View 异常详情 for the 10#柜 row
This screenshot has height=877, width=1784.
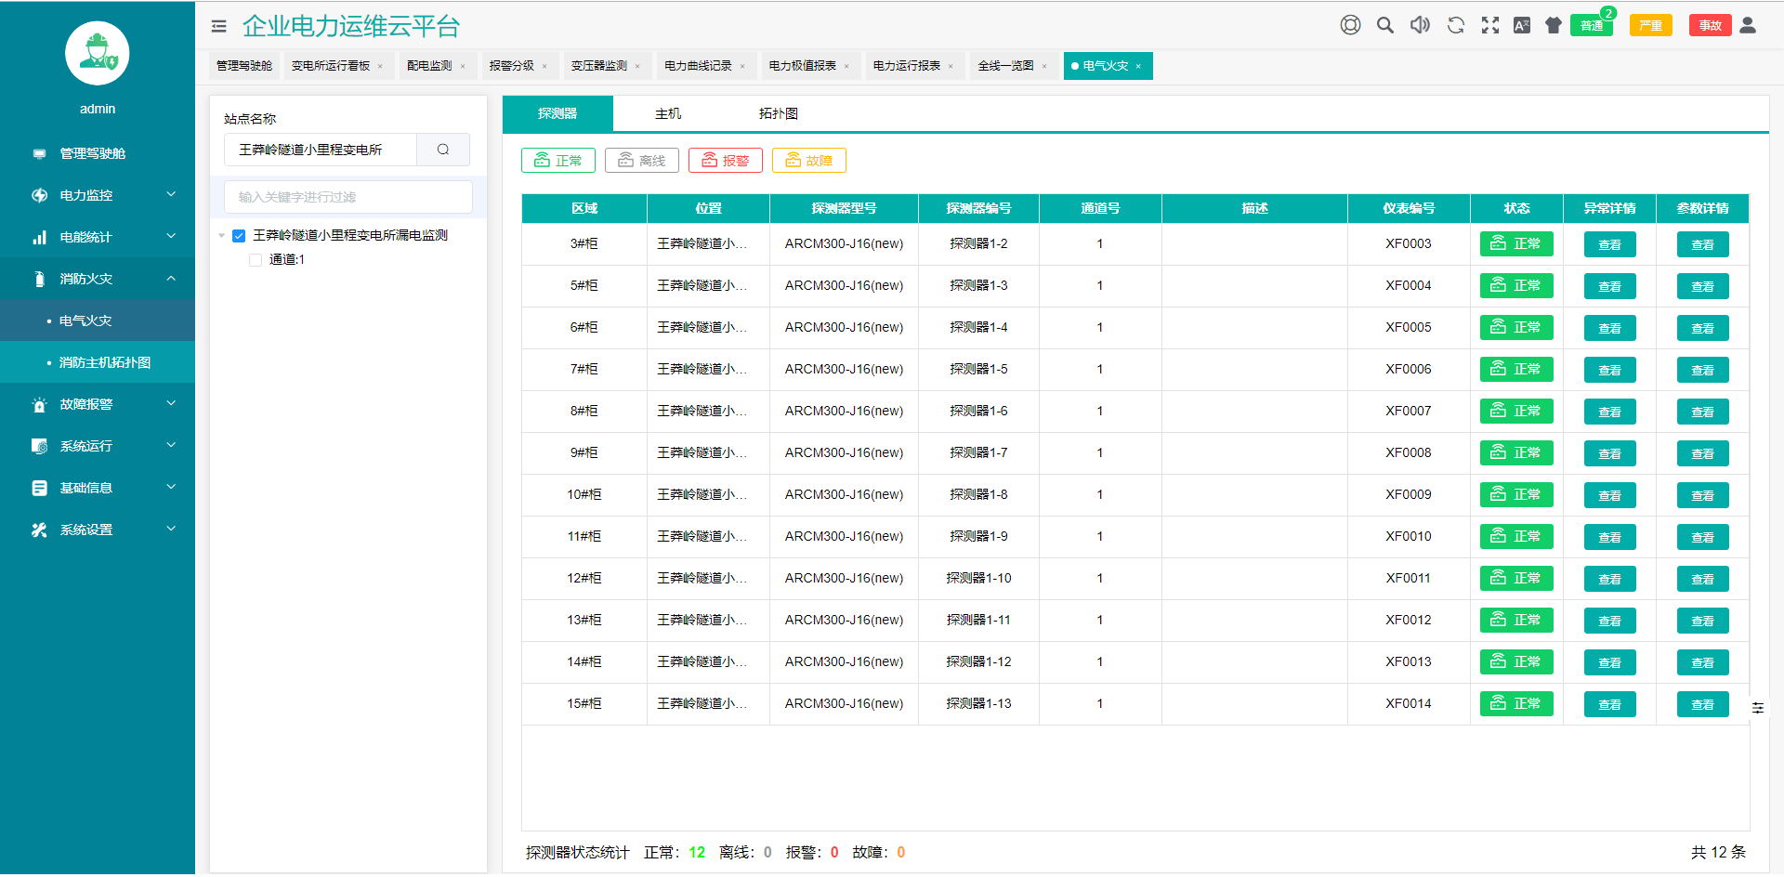coord(1610,495)
